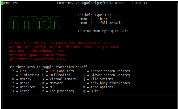
Task: Click the 'j = File Systems' entry
Action: [98, 79]
